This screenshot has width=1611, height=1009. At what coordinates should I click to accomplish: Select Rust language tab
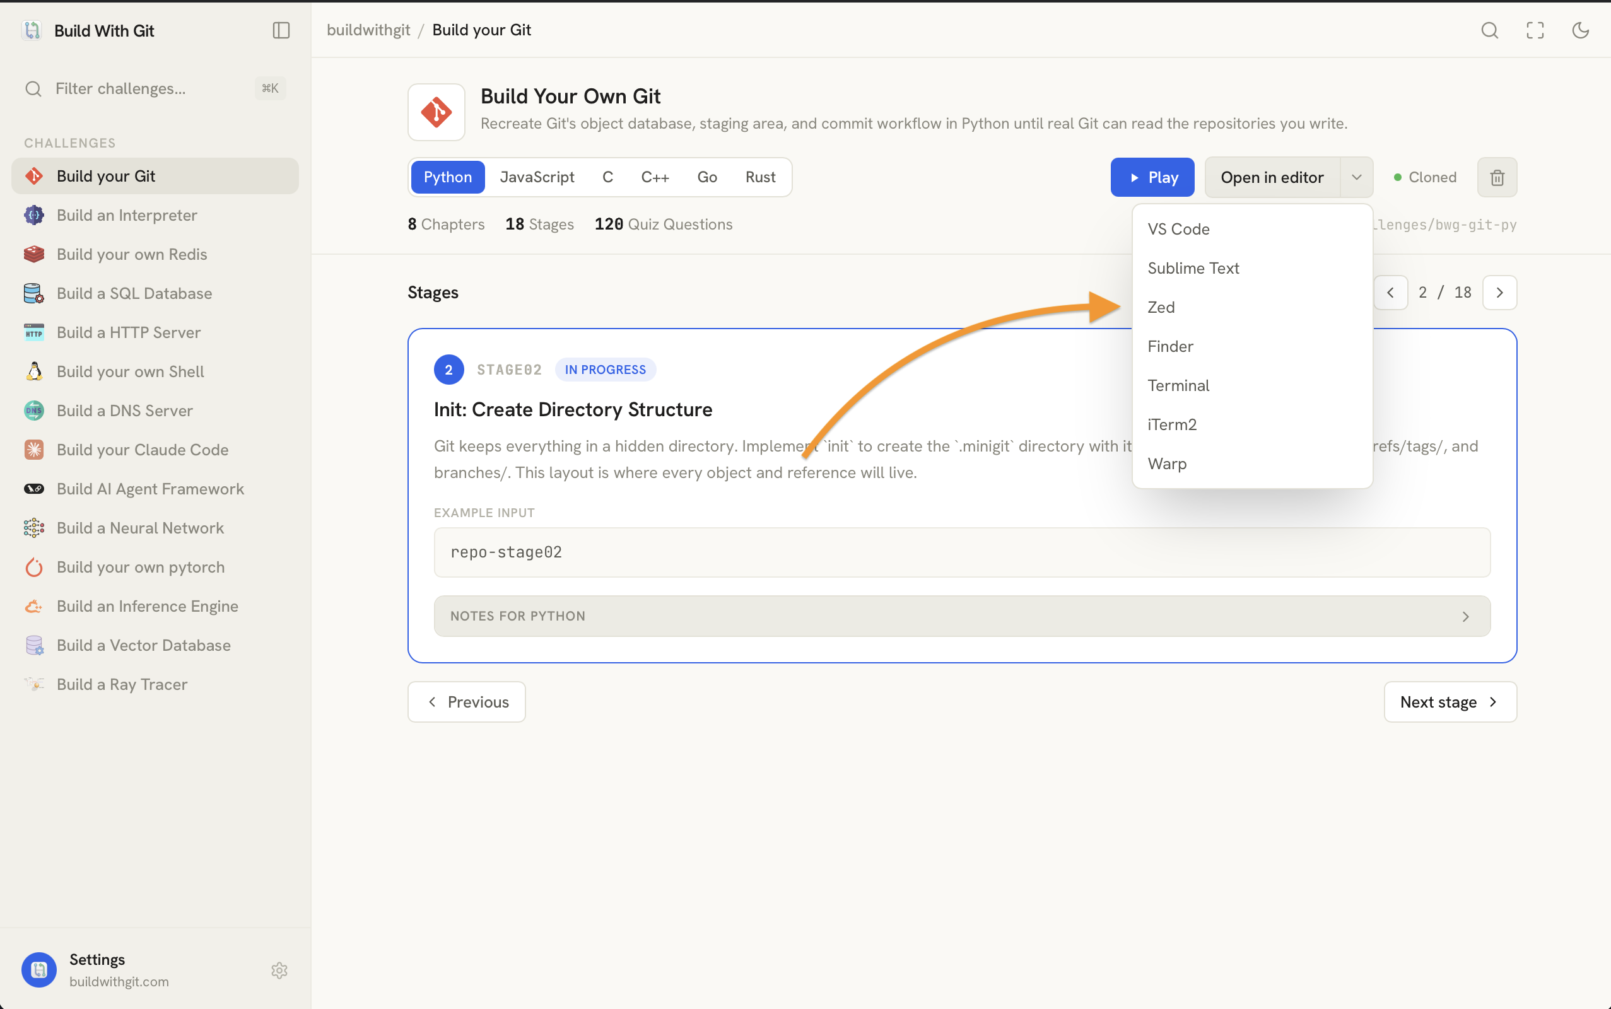760,177
